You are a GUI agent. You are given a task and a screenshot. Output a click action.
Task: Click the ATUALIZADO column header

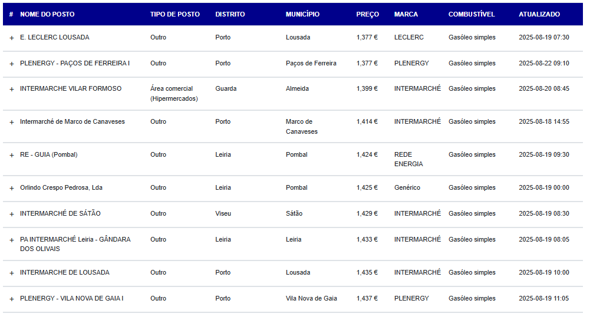click(539, 14)
